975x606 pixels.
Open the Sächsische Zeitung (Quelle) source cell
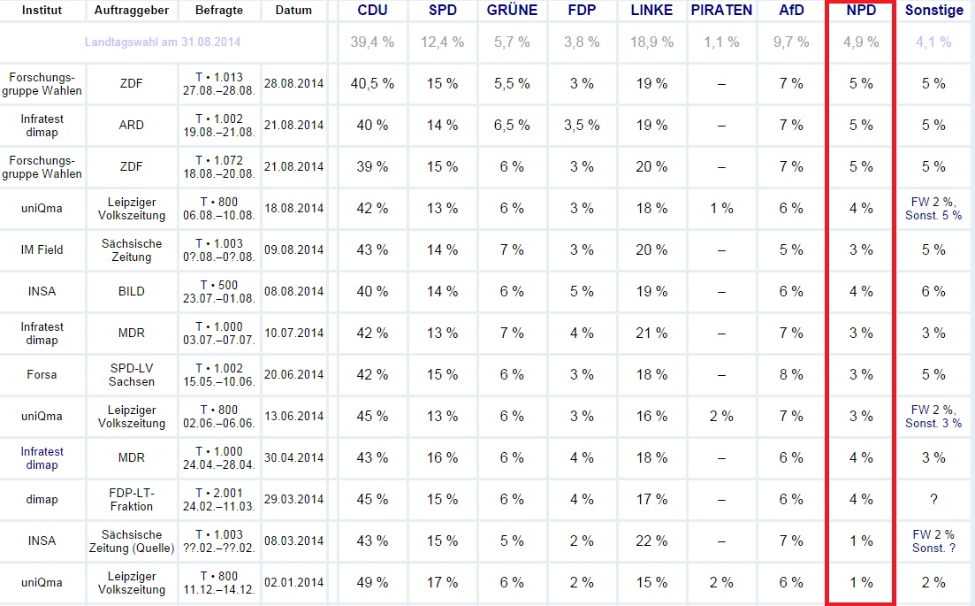pos(131,541)
